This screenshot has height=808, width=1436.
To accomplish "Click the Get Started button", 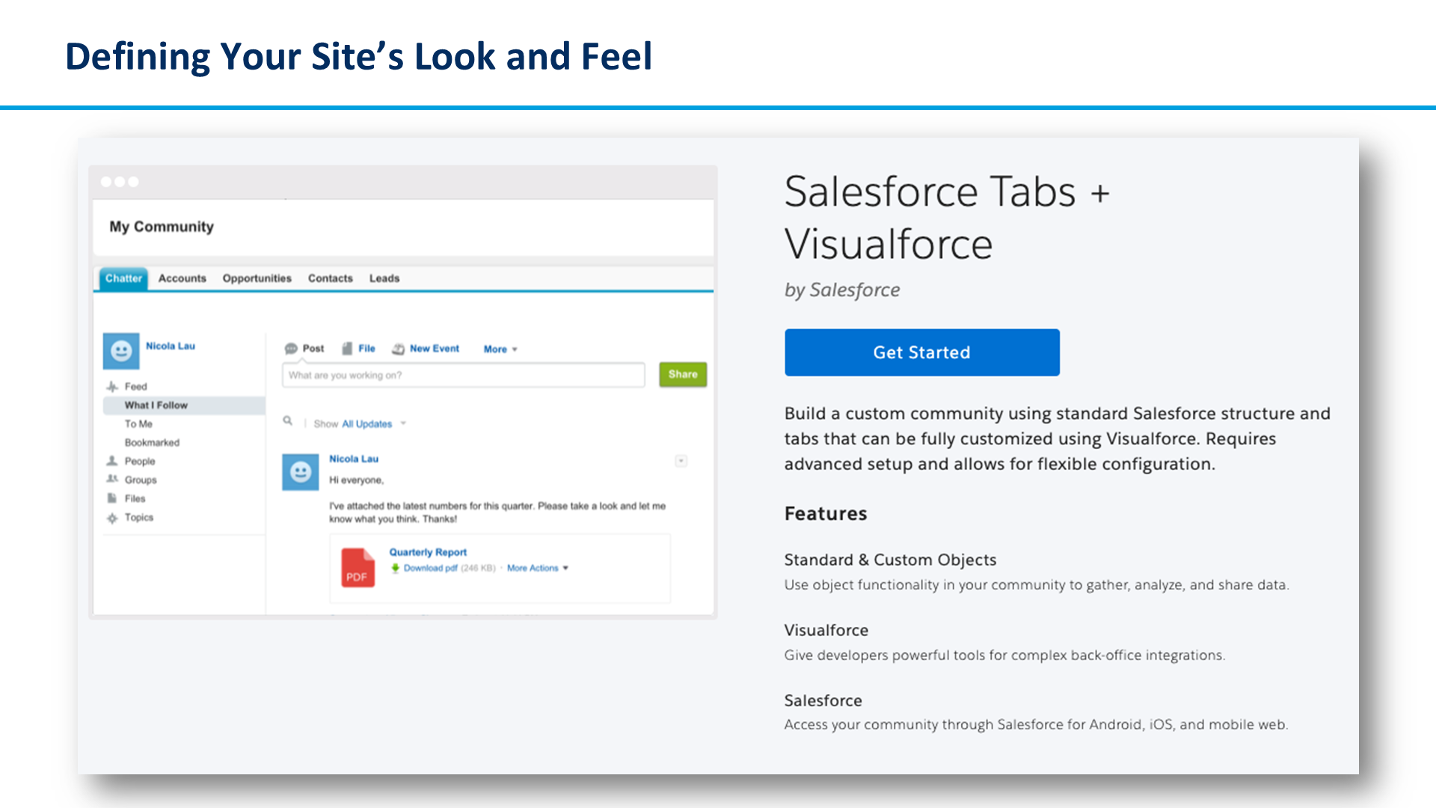I will tap(921, 352).
